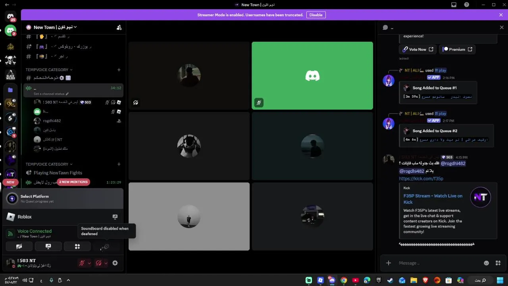Click Share Your Screen button in voice panel
The width and height of the screenshot is (508, 286).
click(x=48, y=247)
